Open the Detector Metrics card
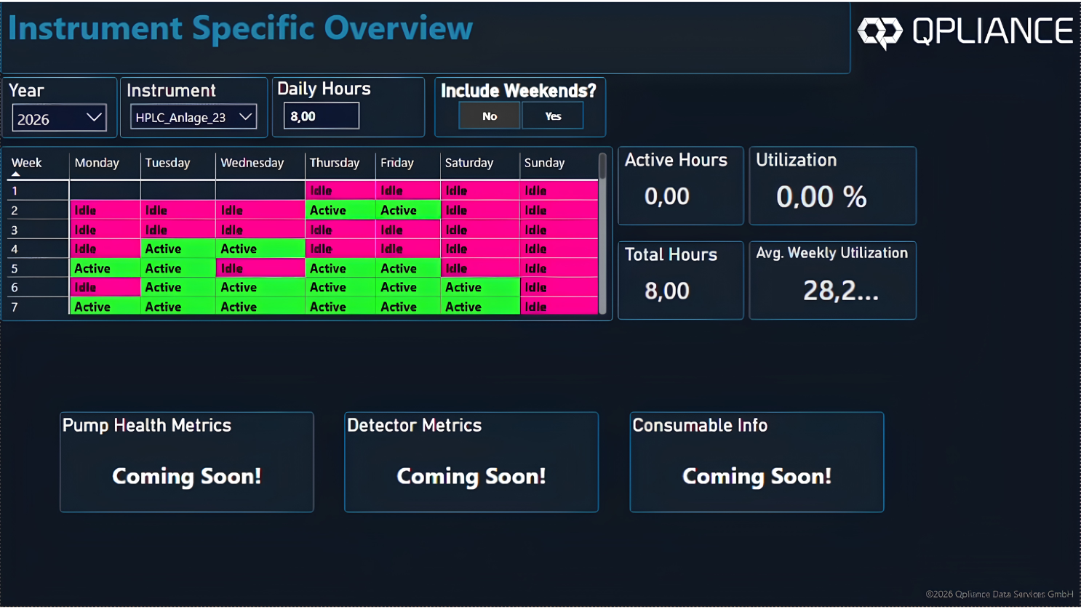 (471, 462)
